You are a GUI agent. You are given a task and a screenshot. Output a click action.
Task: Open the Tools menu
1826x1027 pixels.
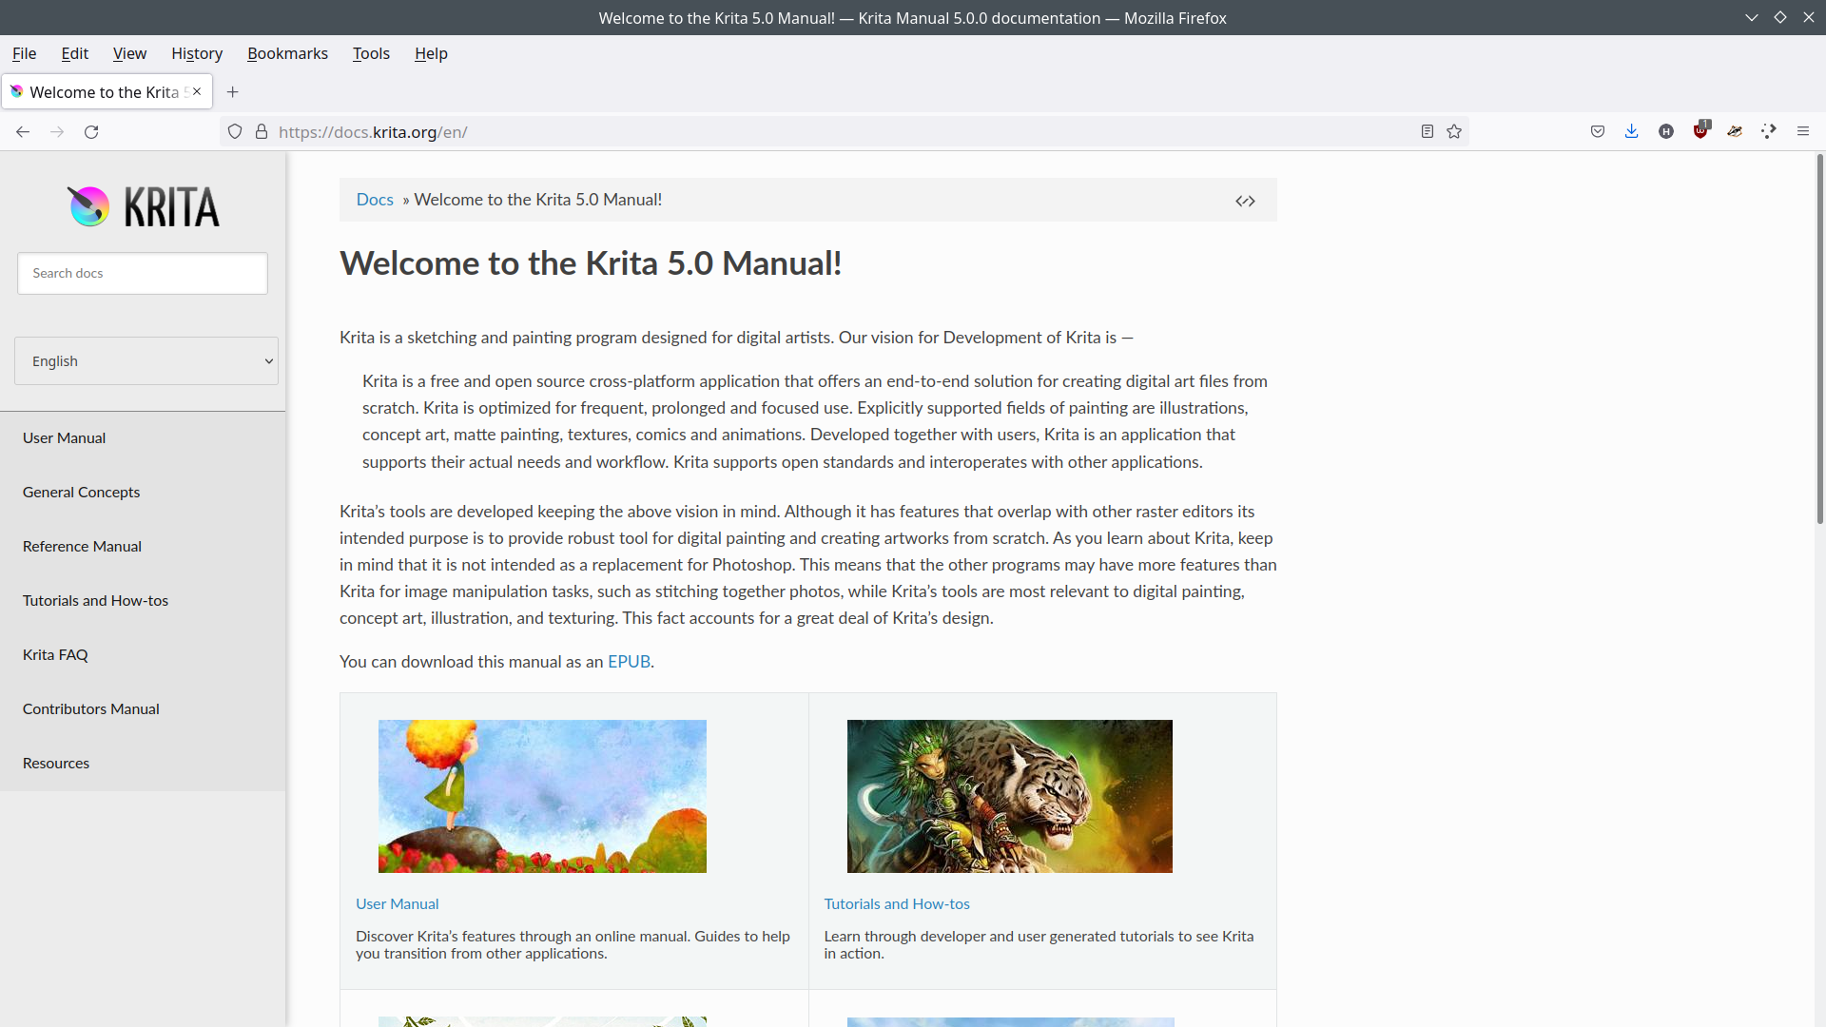pyautogui.click(x=370, y=52)
